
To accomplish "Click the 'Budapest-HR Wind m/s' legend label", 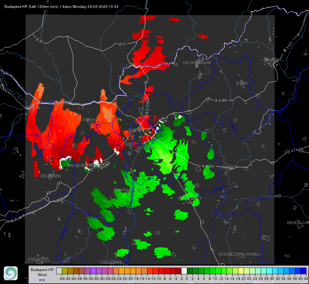I will click(x=42, y=275).
